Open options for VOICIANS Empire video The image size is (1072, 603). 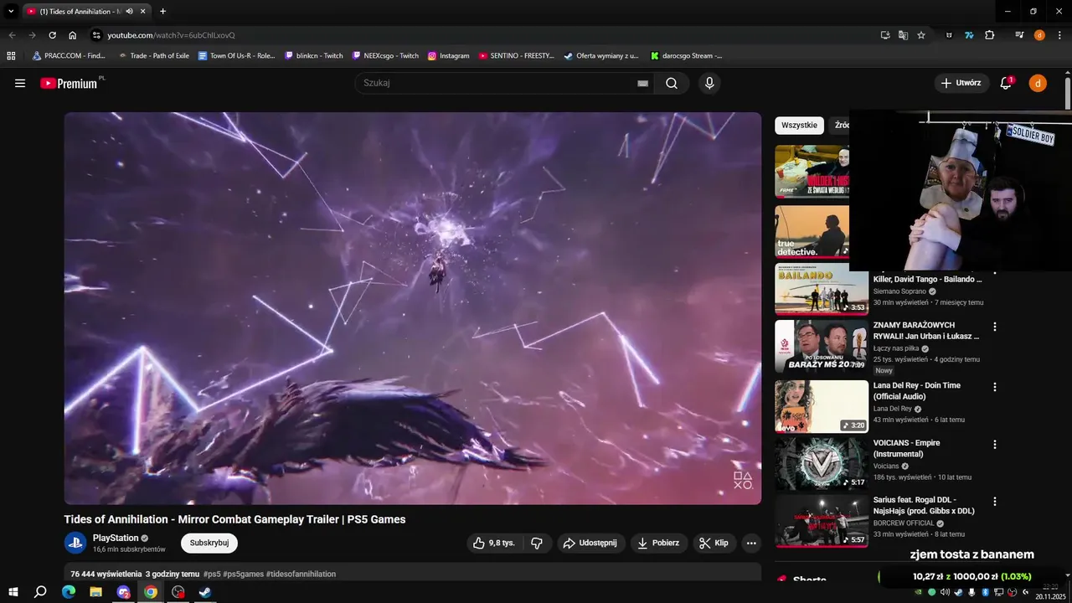tap(995, 444)
